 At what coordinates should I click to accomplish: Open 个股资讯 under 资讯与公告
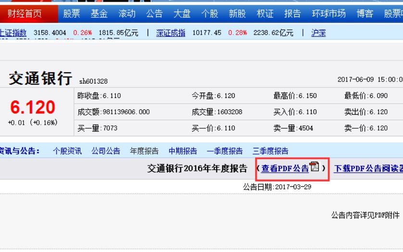[x=67, y=151]
